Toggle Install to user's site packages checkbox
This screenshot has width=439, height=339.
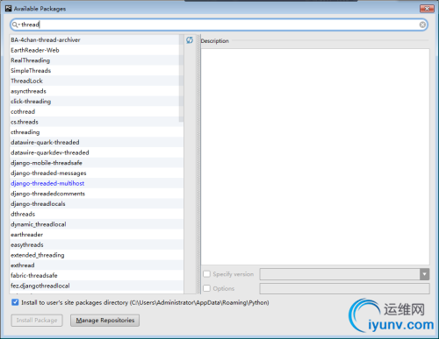click(15, 302)
